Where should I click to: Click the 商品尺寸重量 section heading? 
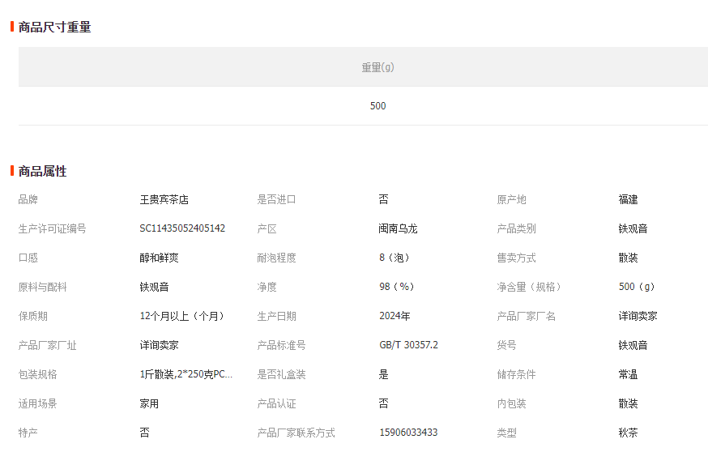click(54, 27)
